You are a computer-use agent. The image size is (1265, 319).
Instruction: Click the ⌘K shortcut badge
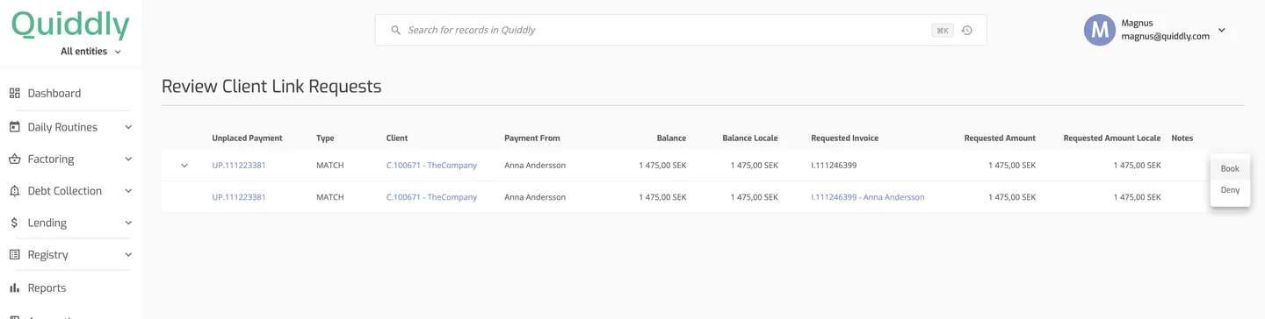[x=943, y=31]
